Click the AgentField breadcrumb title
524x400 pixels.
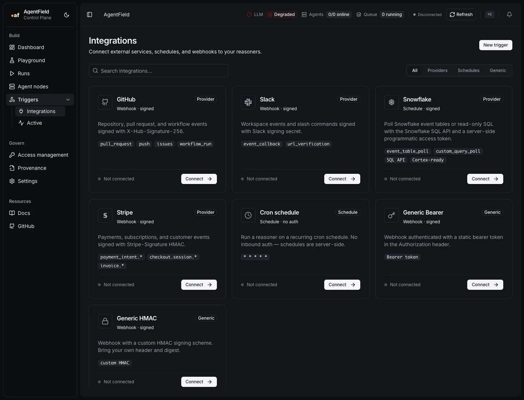(x=116, y=15)
